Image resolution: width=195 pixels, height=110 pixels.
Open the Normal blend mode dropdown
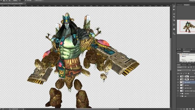click(184, 70)
